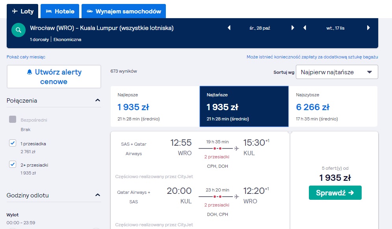The height and width of the screenshot is (229, 392).
Task: Uncheck the 1 przesiadka checkbox
Action: 13,143
